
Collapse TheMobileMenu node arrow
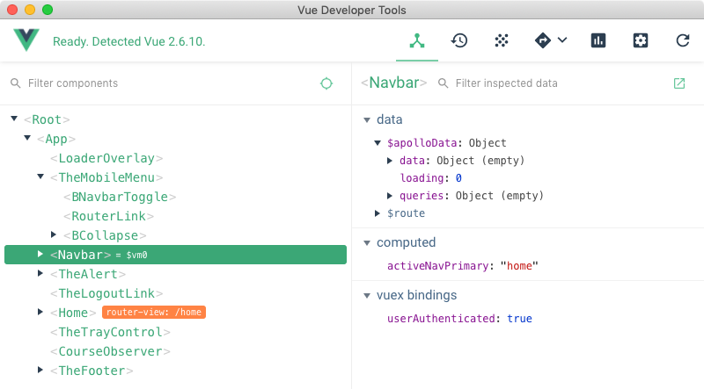coord(40,176)
